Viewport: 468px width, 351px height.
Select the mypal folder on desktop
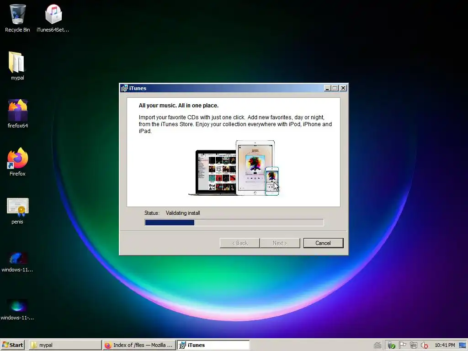[x=17, y=66]
